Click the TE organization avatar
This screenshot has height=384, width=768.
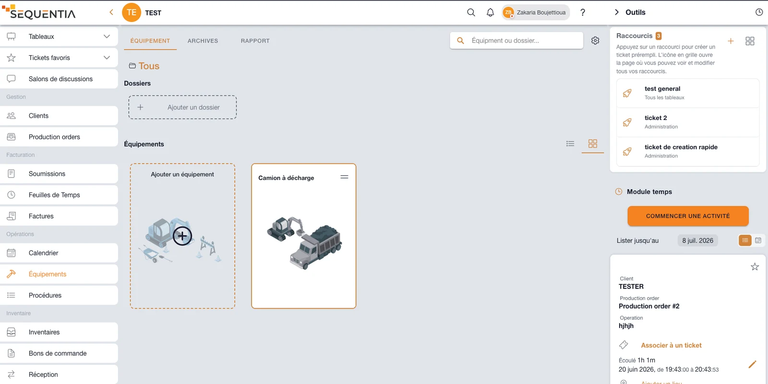point(132,12)
